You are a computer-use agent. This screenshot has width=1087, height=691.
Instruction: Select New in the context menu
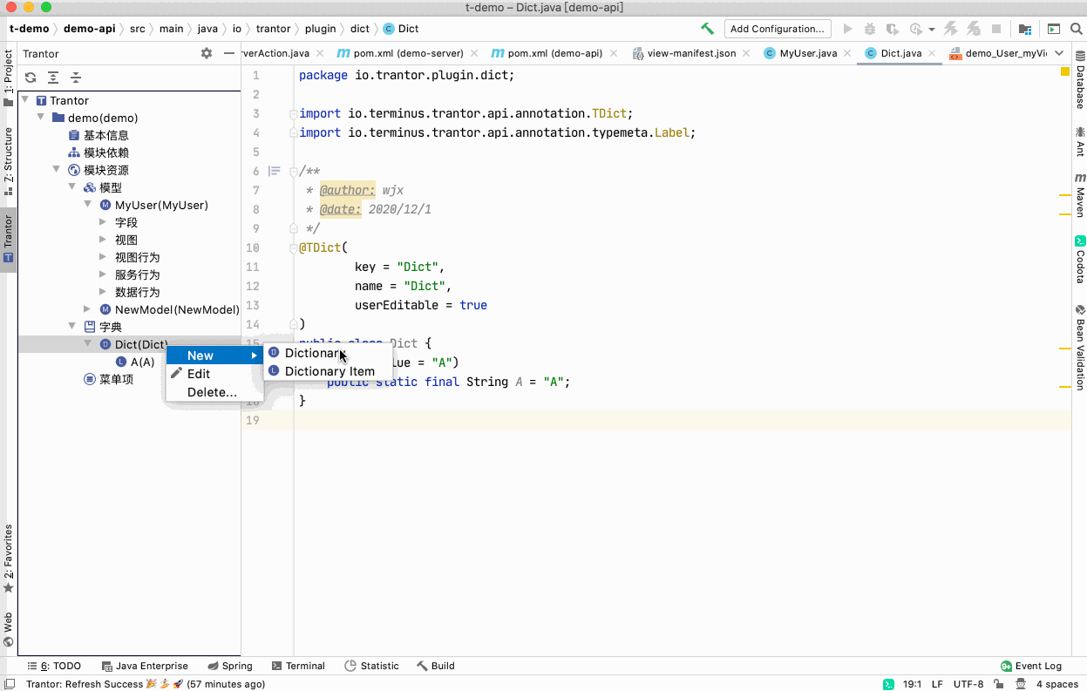(x=214, y=356)
